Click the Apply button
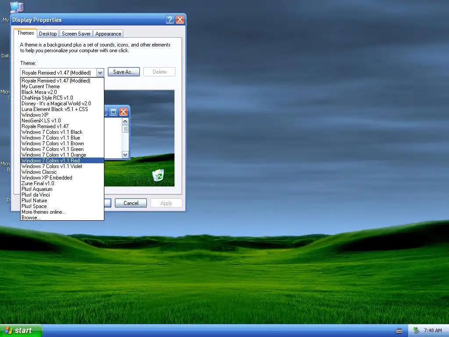 [166, 203]
